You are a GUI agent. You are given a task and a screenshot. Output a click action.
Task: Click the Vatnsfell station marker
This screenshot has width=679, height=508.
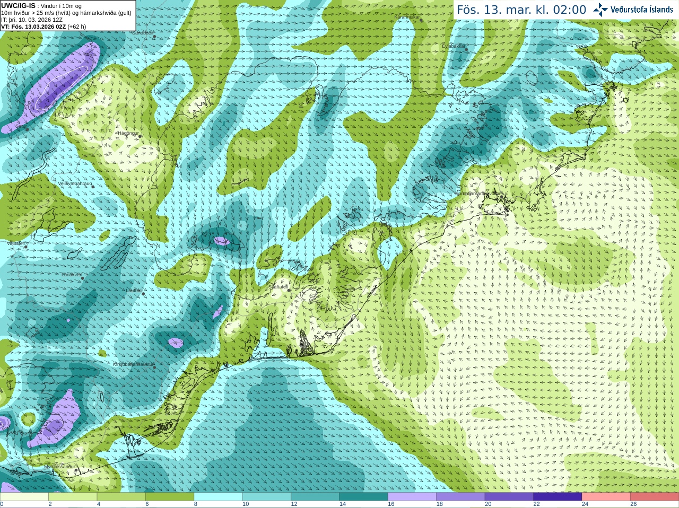click(27, 247)
